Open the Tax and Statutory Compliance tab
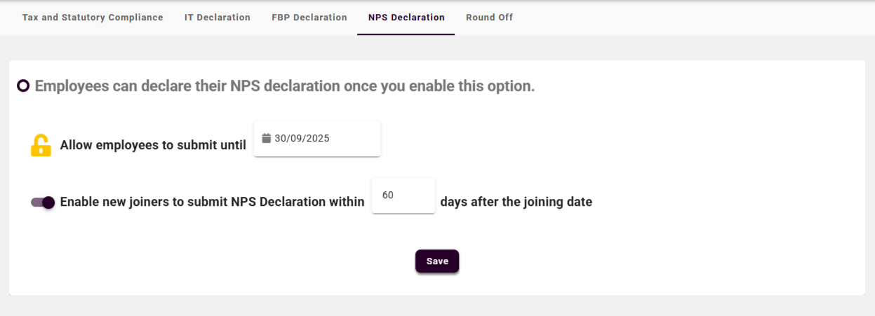 click(x=93, y=18)
